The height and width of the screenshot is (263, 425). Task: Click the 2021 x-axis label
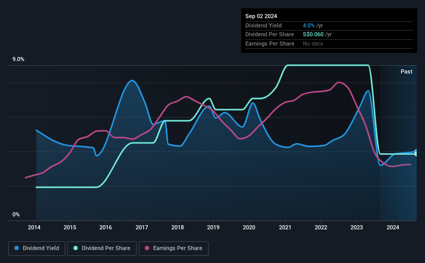(285, 227)
